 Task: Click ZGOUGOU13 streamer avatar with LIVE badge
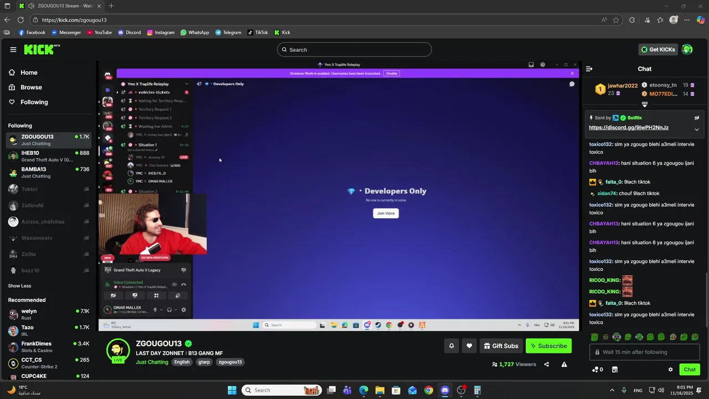118,351
